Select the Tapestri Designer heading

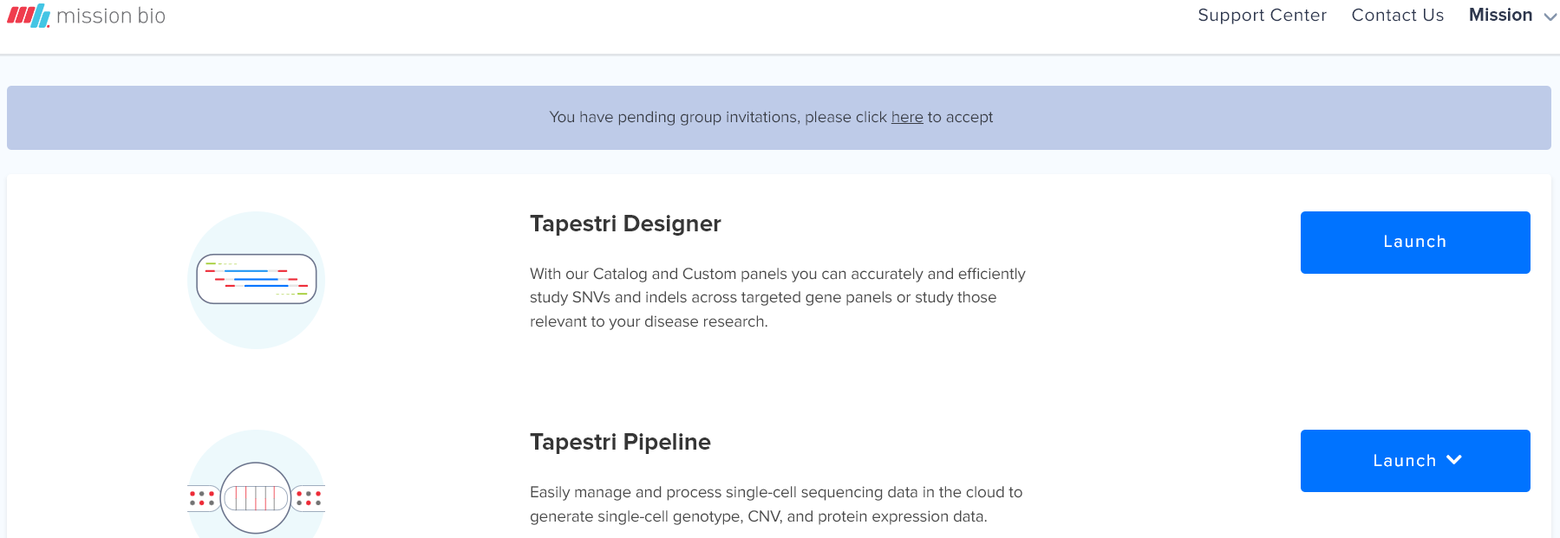tap(625, 224)
